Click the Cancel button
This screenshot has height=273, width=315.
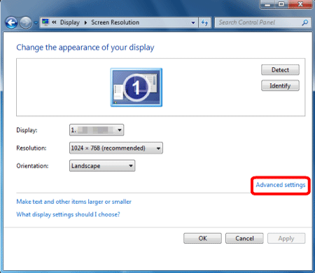coord(244,238)
